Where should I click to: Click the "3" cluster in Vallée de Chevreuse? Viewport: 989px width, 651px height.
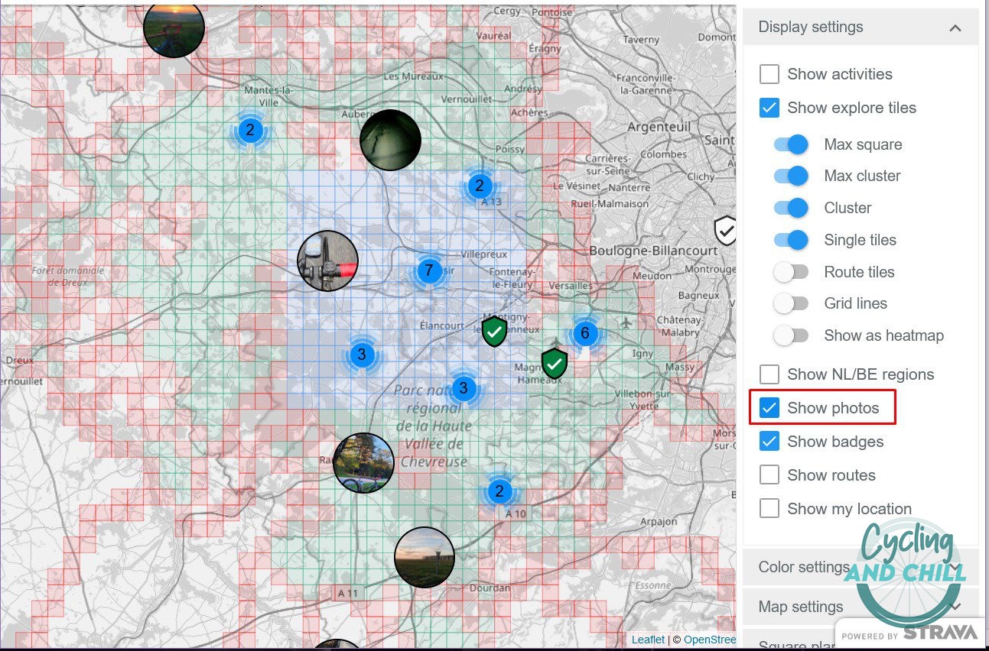coord(464,388)
